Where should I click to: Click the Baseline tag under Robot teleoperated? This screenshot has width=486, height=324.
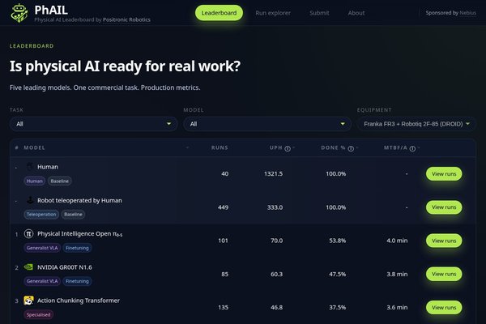[73, 214]
